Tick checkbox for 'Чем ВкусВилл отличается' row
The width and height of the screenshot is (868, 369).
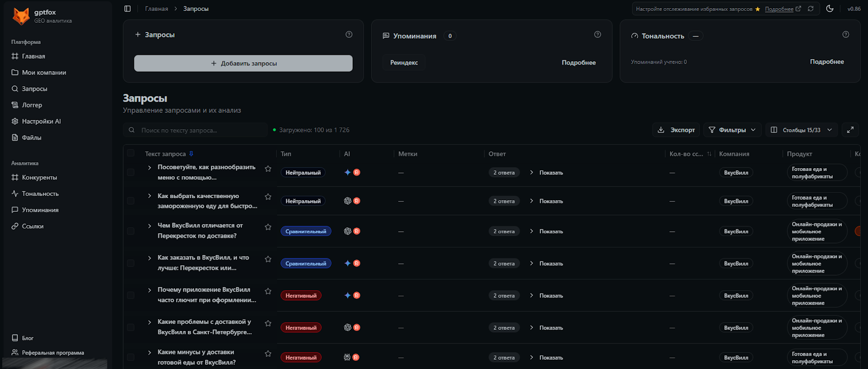131,231
